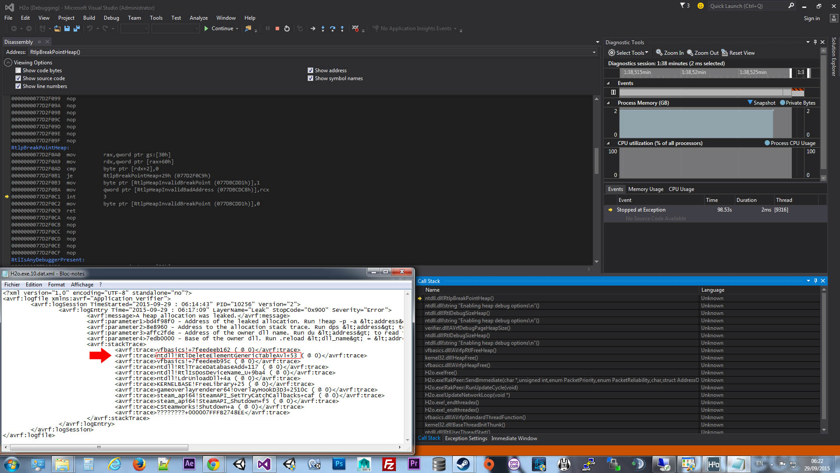The height and width of the screenshot is (473, 840).
Task: Click the Notepad horizontal scrollbar thumb
Action: (99, 448)
